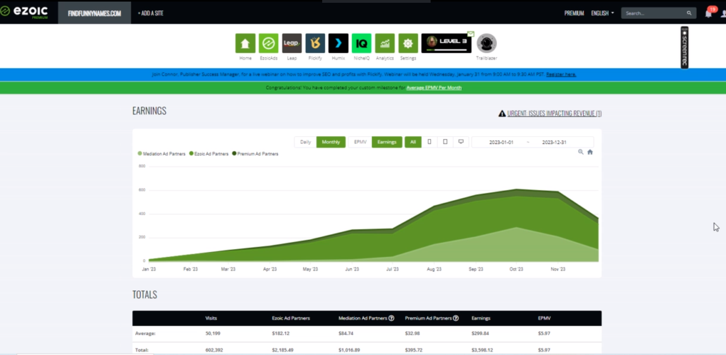Open Urgent Issues Impacting Revenue link
Screen dimensions: 726x355
[x=554, y=113]
